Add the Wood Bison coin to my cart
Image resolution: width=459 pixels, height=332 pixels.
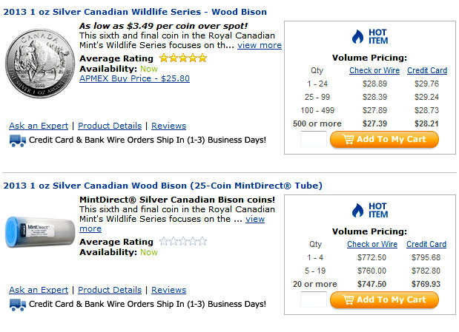click(x=384, y=139)
